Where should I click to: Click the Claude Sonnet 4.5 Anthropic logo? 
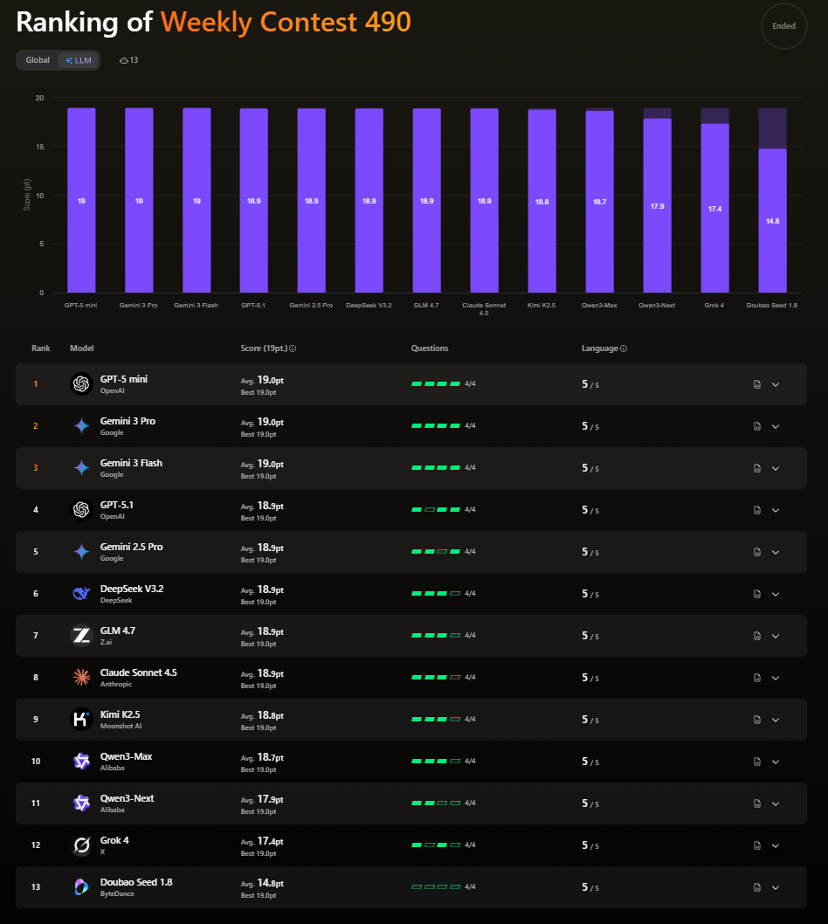point(81,678)
